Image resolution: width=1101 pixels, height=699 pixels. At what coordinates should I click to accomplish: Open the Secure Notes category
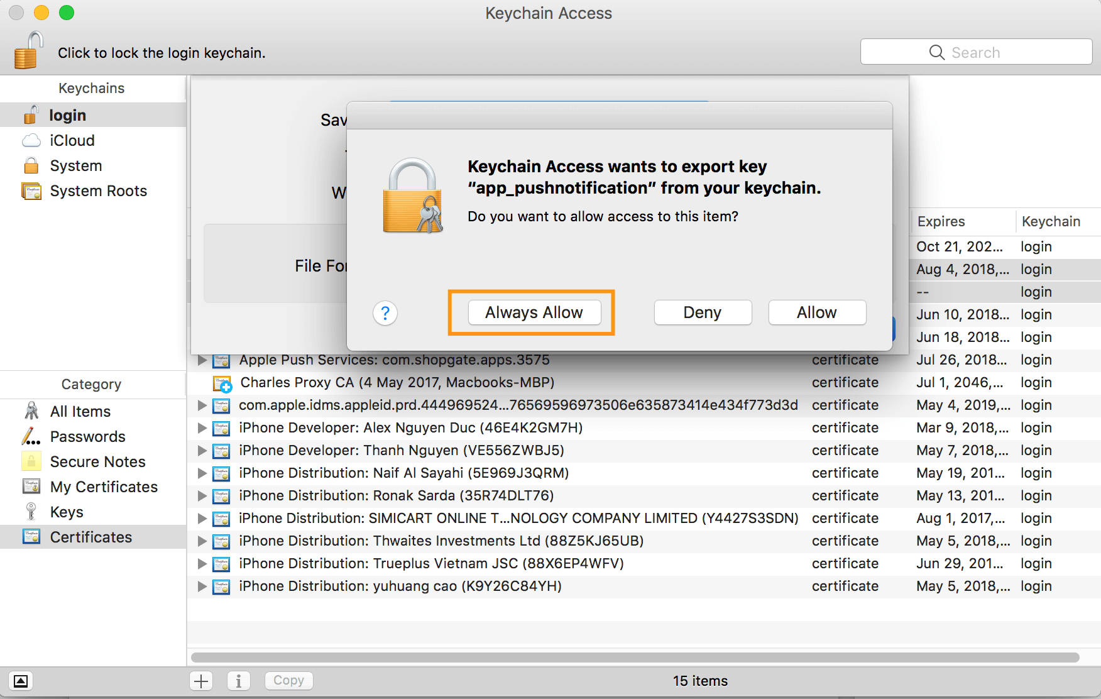(x=93, y=461)
